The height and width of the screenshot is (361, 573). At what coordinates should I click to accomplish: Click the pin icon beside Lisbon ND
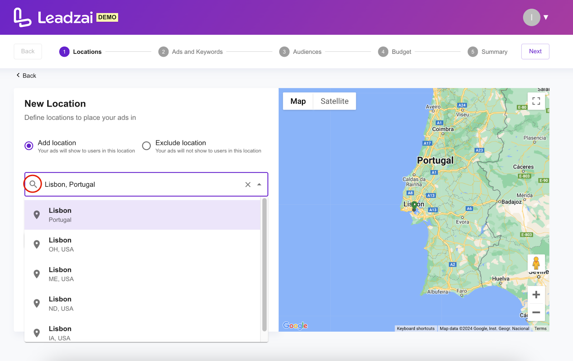click(x=37, y=303)
